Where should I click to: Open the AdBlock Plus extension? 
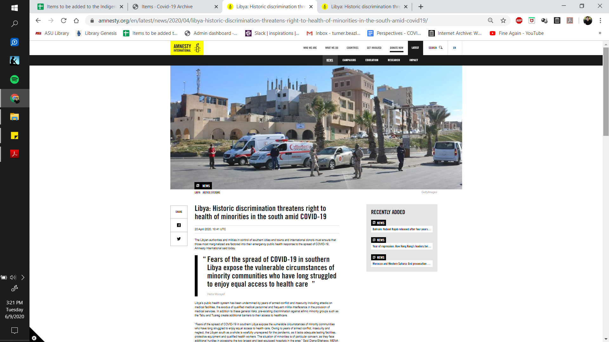(519, 21)
